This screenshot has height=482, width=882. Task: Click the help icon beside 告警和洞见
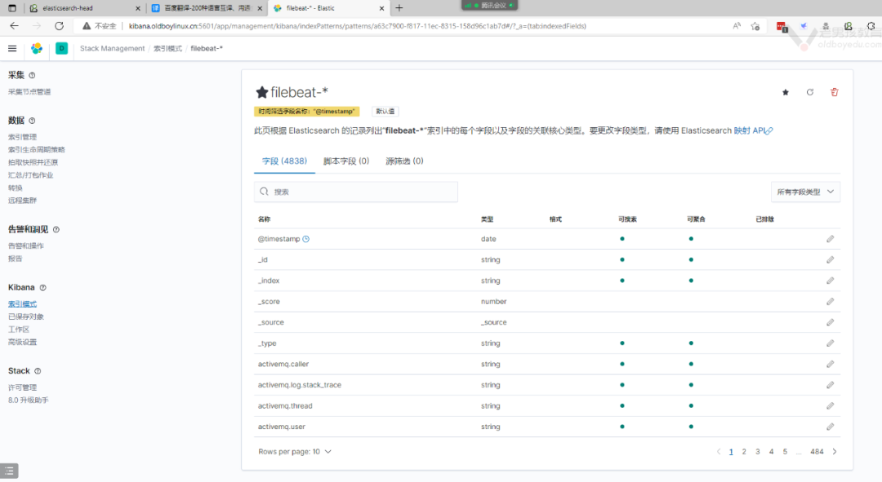56,230
